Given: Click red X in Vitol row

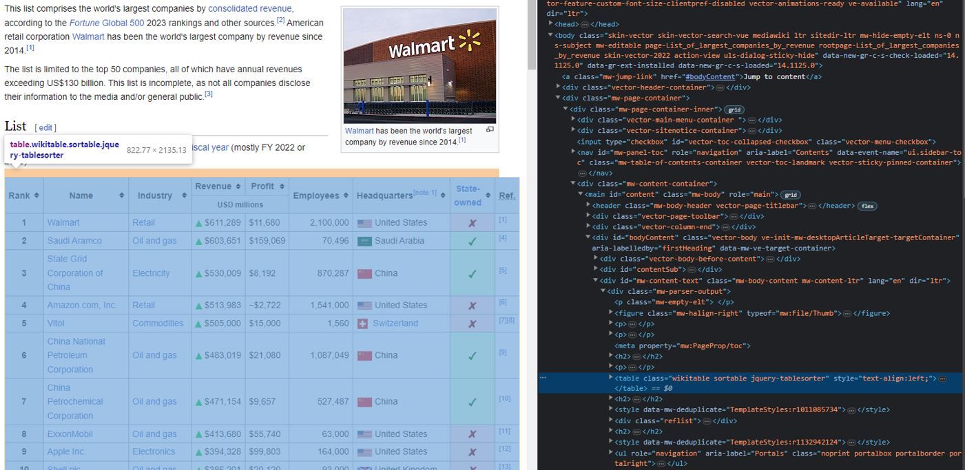Looking at the screenshot, I should coord(473,323).
